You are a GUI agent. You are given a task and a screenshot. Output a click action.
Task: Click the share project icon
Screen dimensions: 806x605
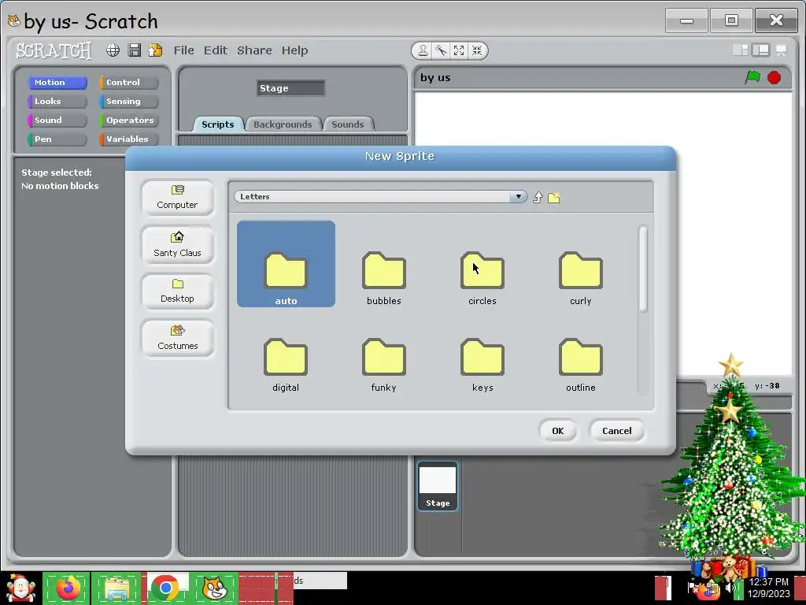[x=155, y=50]
